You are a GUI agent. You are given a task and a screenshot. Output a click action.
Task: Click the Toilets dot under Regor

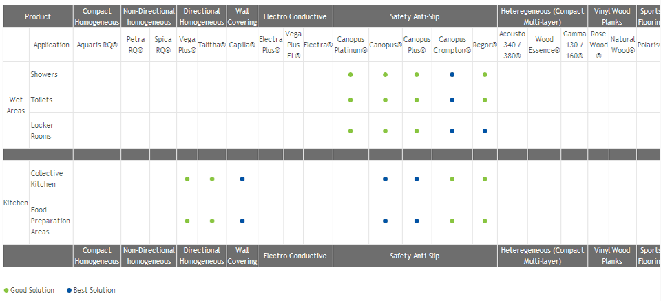pyautogui.click(x=485, y=100)
